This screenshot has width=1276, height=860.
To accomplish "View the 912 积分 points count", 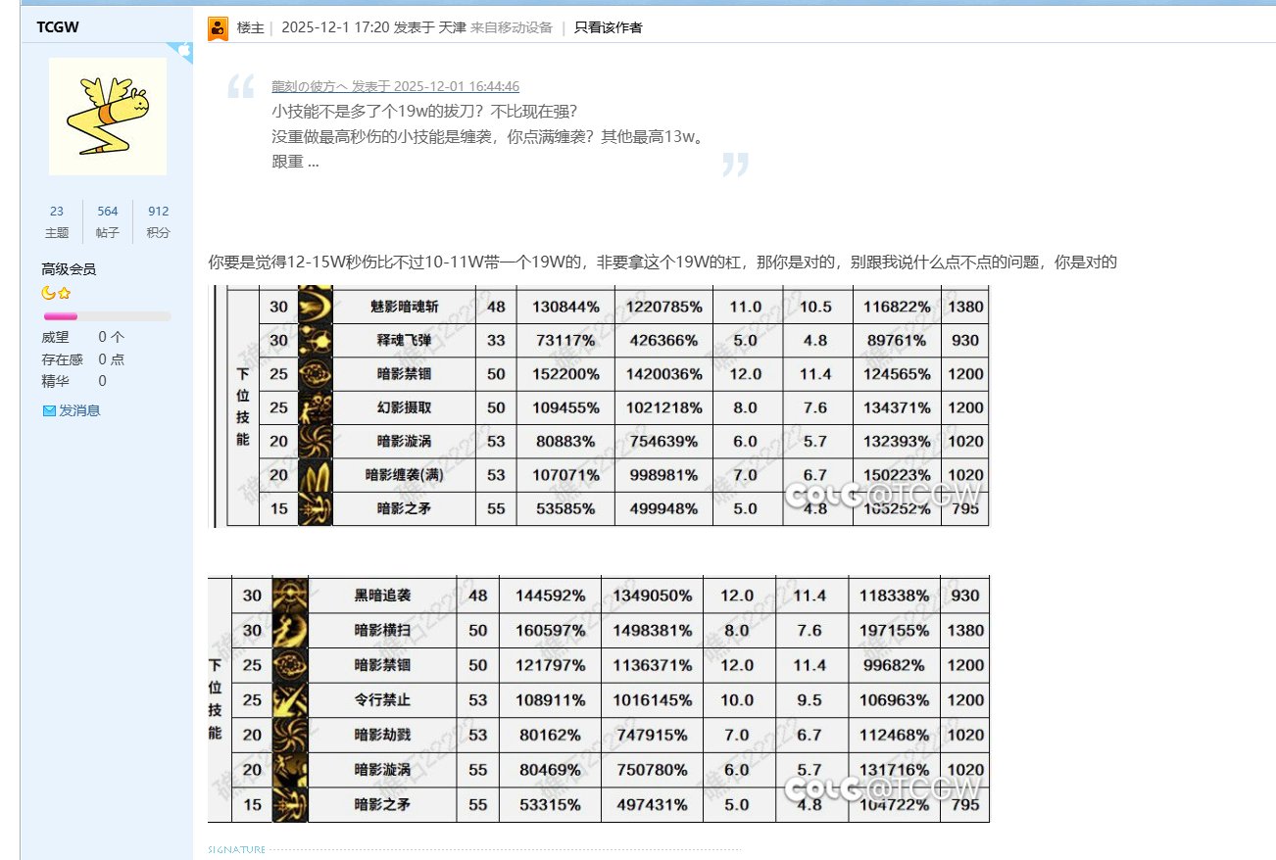I will [158, 221].
